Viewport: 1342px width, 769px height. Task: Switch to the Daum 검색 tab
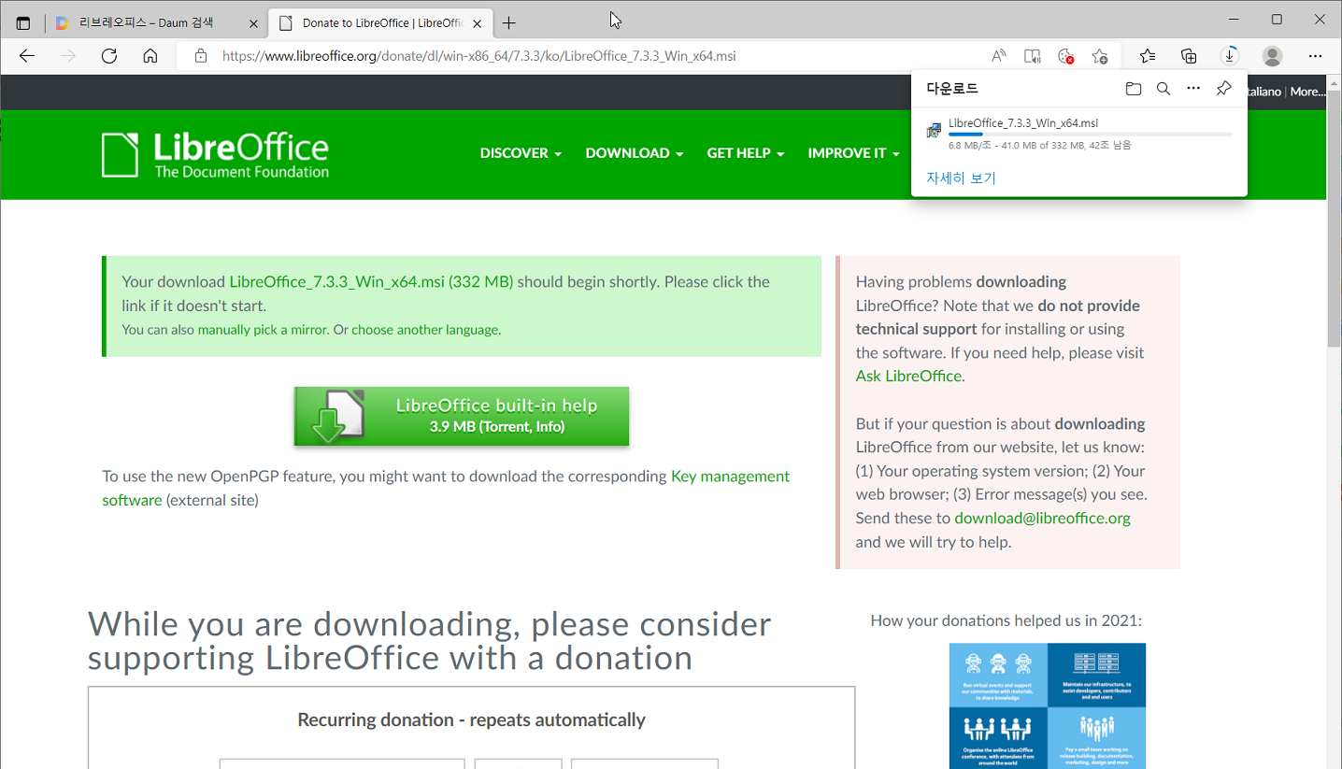[155, 22]
